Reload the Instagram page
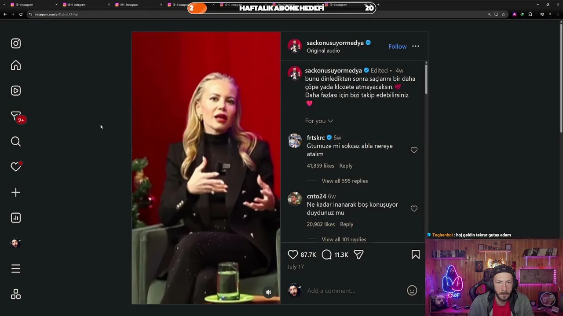563x316 pixels. pyautogui.click(x=21, y=14)
